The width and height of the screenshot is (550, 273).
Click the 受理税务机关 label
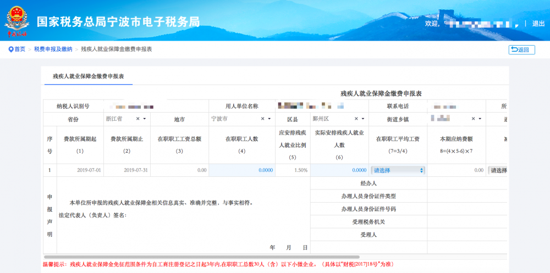369,222
